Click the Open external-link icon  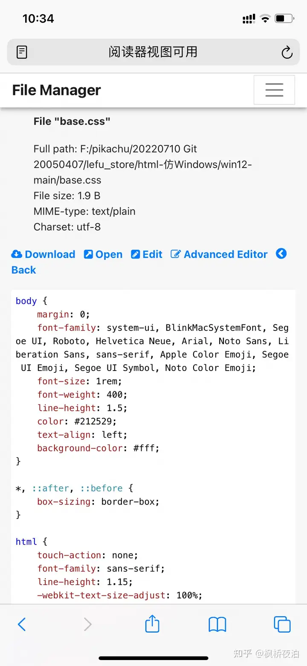(88, 254)
